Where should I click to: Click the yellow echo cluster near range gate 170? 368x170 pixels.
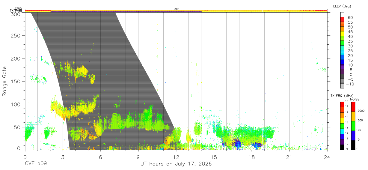click(x=82, y=71)
